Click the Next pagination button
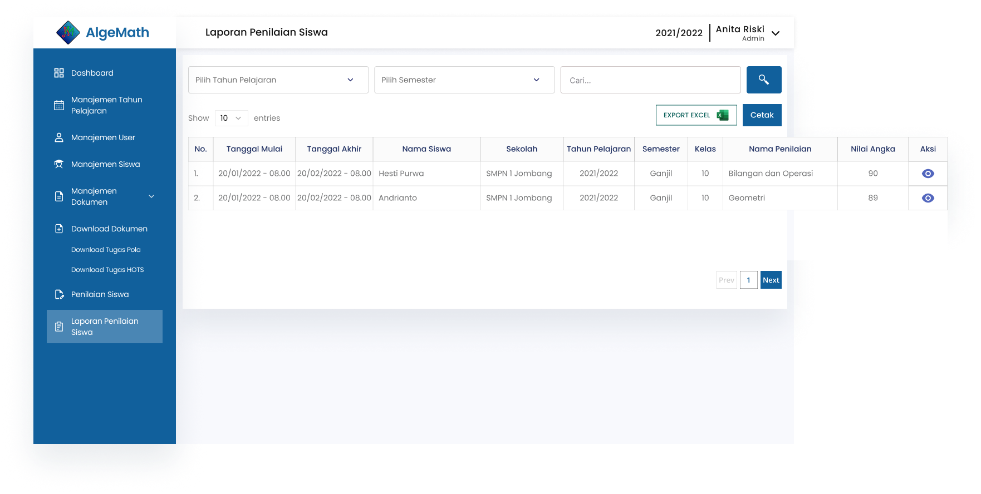 771,280
